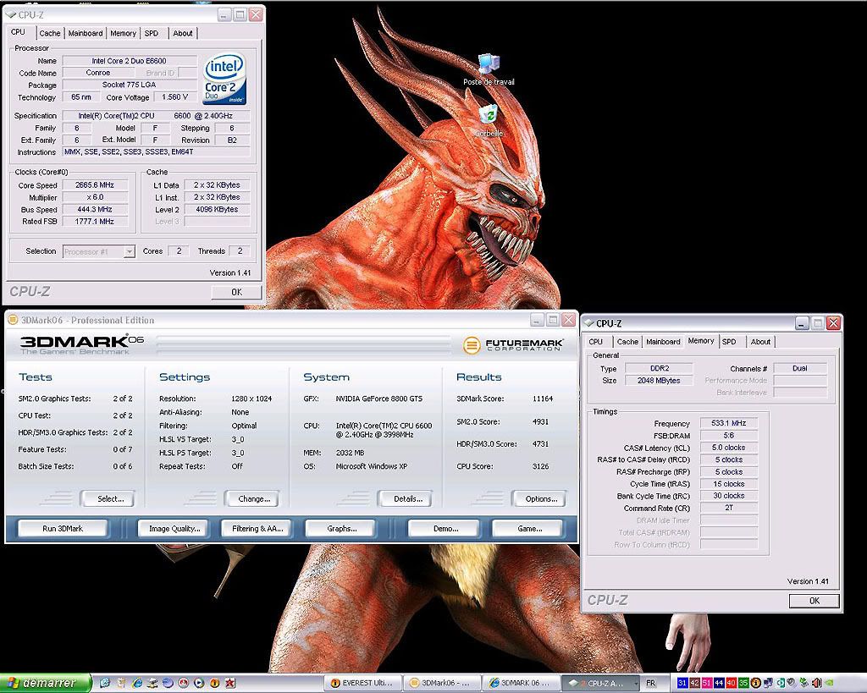Open the Corbeille recycle bin icon
Image resolution: width=867 pixels, height=693 pixels.
[488, 117]
